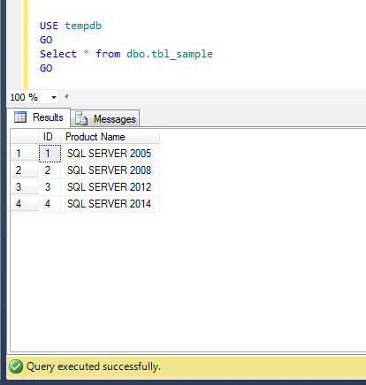Screen dimensions: 366x385
Task: Select the cell SQL SERVER 2008
Action: point(110,170)
